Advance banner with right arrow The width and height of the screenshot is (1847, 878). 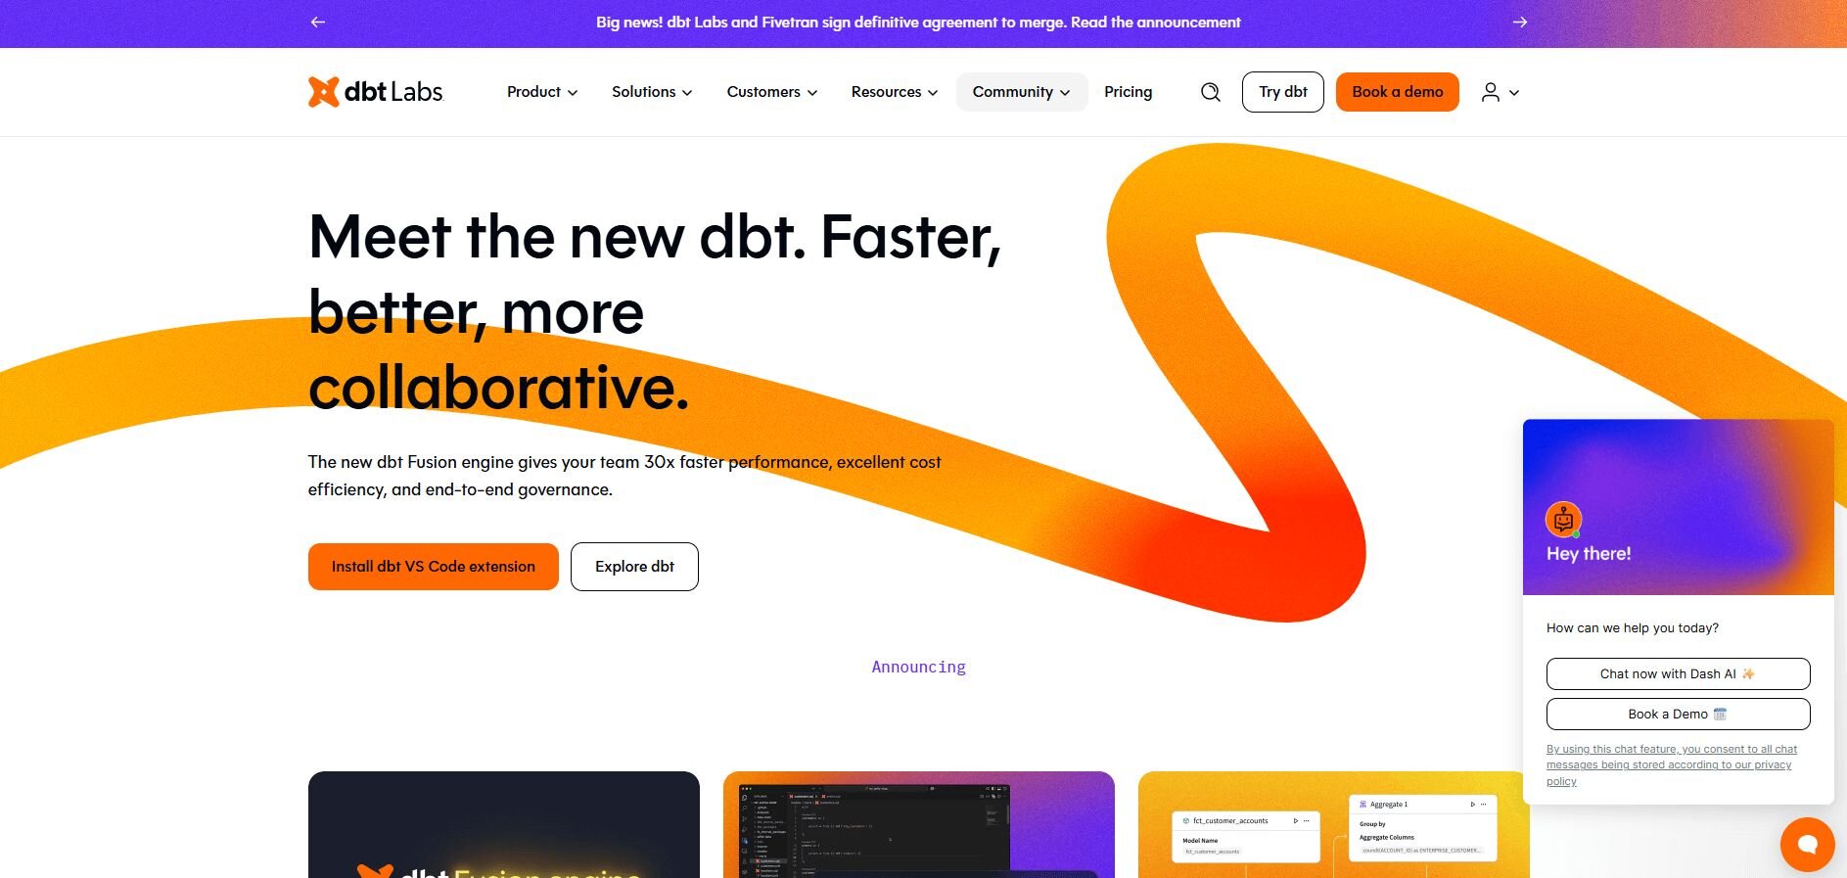click(x=1520, y=22)
